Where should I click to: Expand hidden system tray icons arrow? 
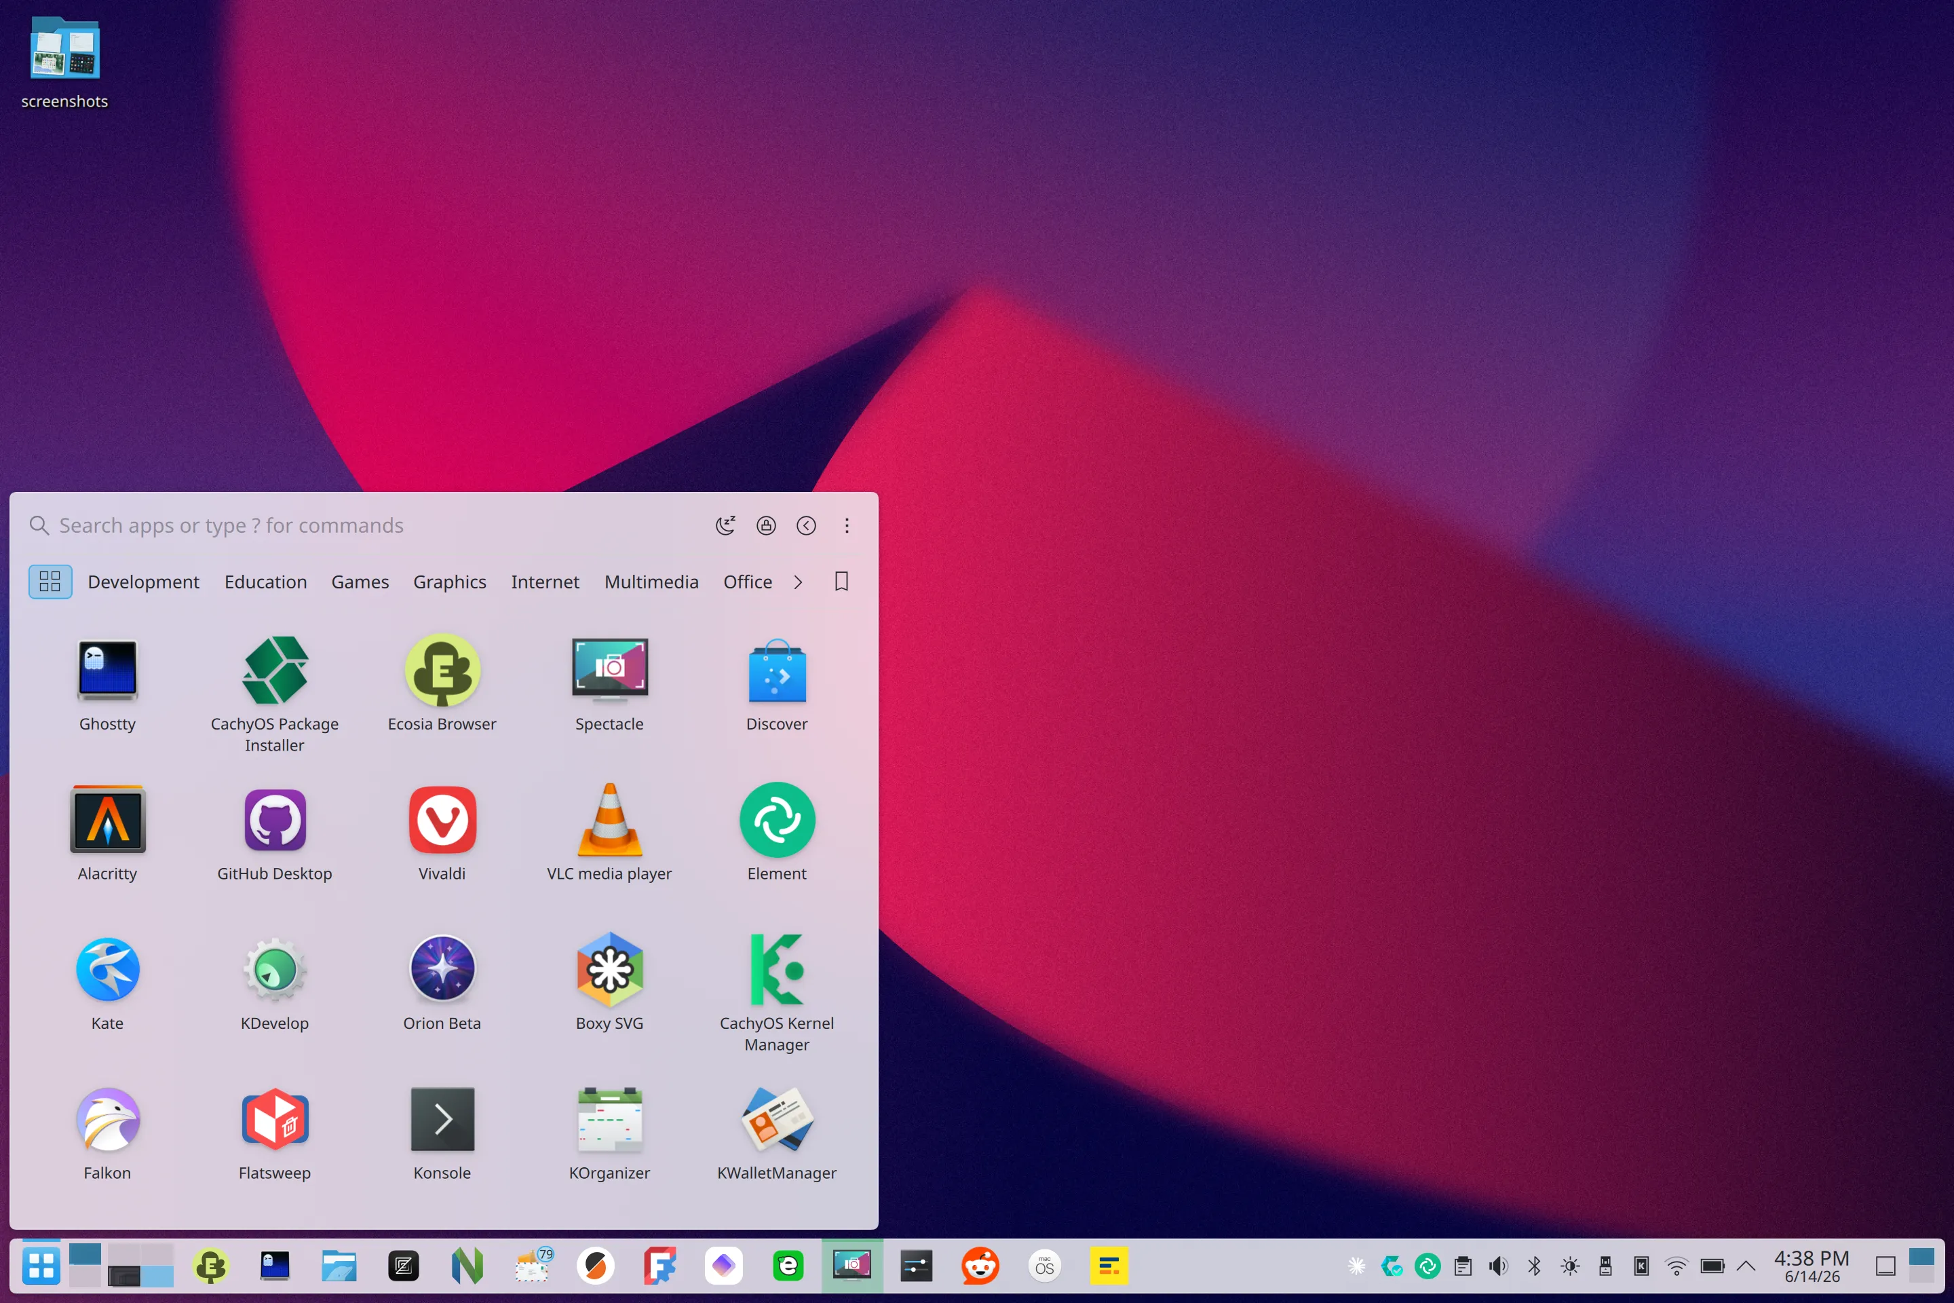pyautogui.click(x=1746, y=1266)
